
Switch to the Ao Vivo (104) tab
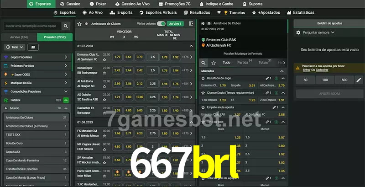coord(19,37)
